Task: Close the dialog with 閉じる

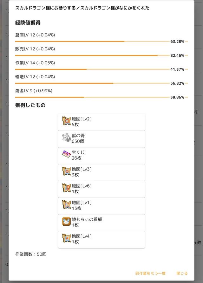Action: [182, 273]
